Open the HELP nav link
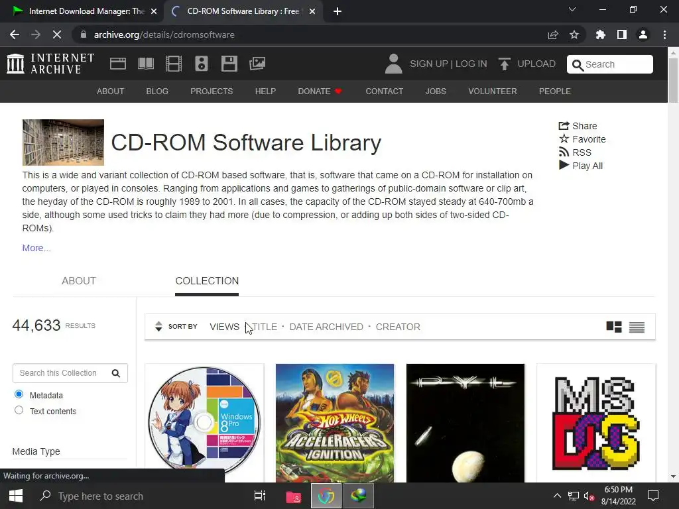 coord(265,91)
